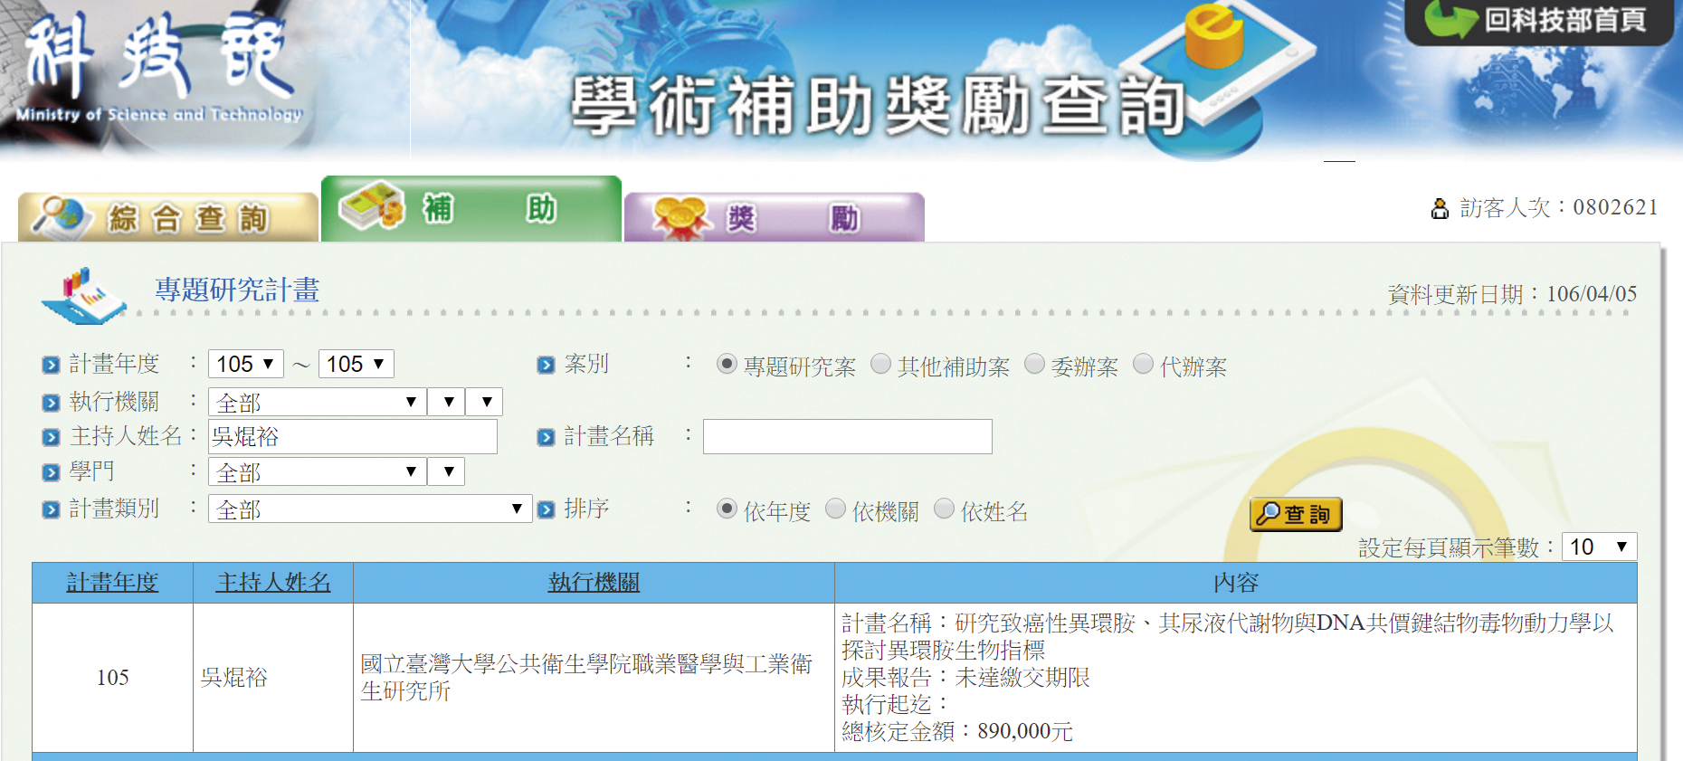This screenshot has width=1683, height=761.
Task: Sort table by 執行機關 column header
Action: point(594,582)
